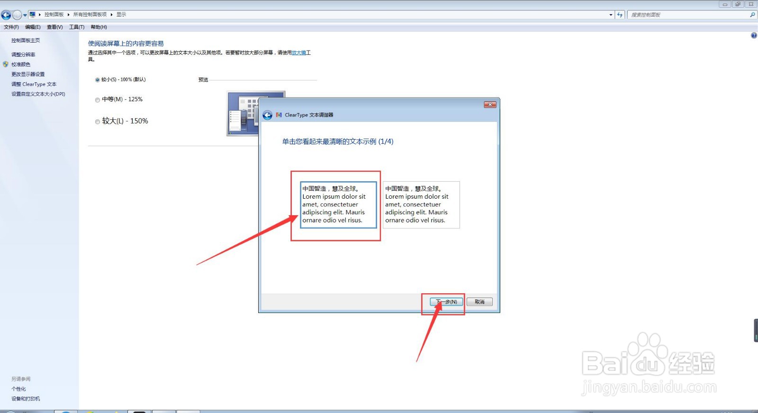
Task: Close the ClearType tuner dialog
Action: (490, 105)
